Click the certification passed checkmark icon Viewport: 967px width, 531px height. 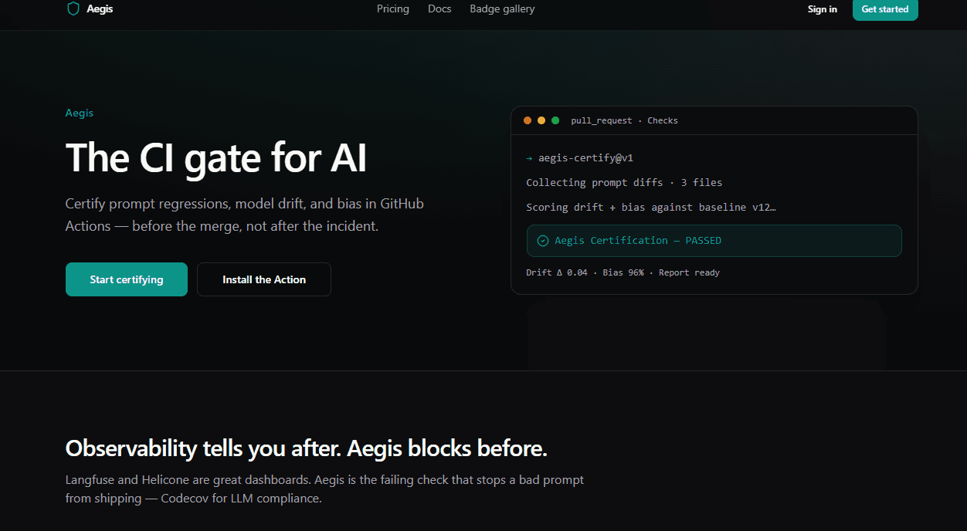[543, 241]
